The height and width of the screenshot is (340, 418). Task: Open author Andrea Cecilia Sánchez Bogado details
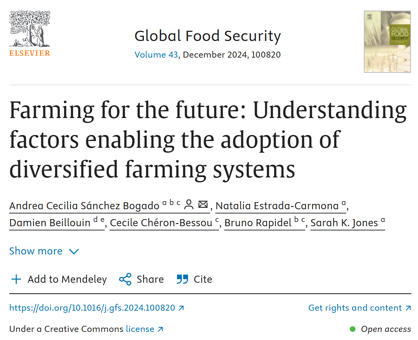84,205
